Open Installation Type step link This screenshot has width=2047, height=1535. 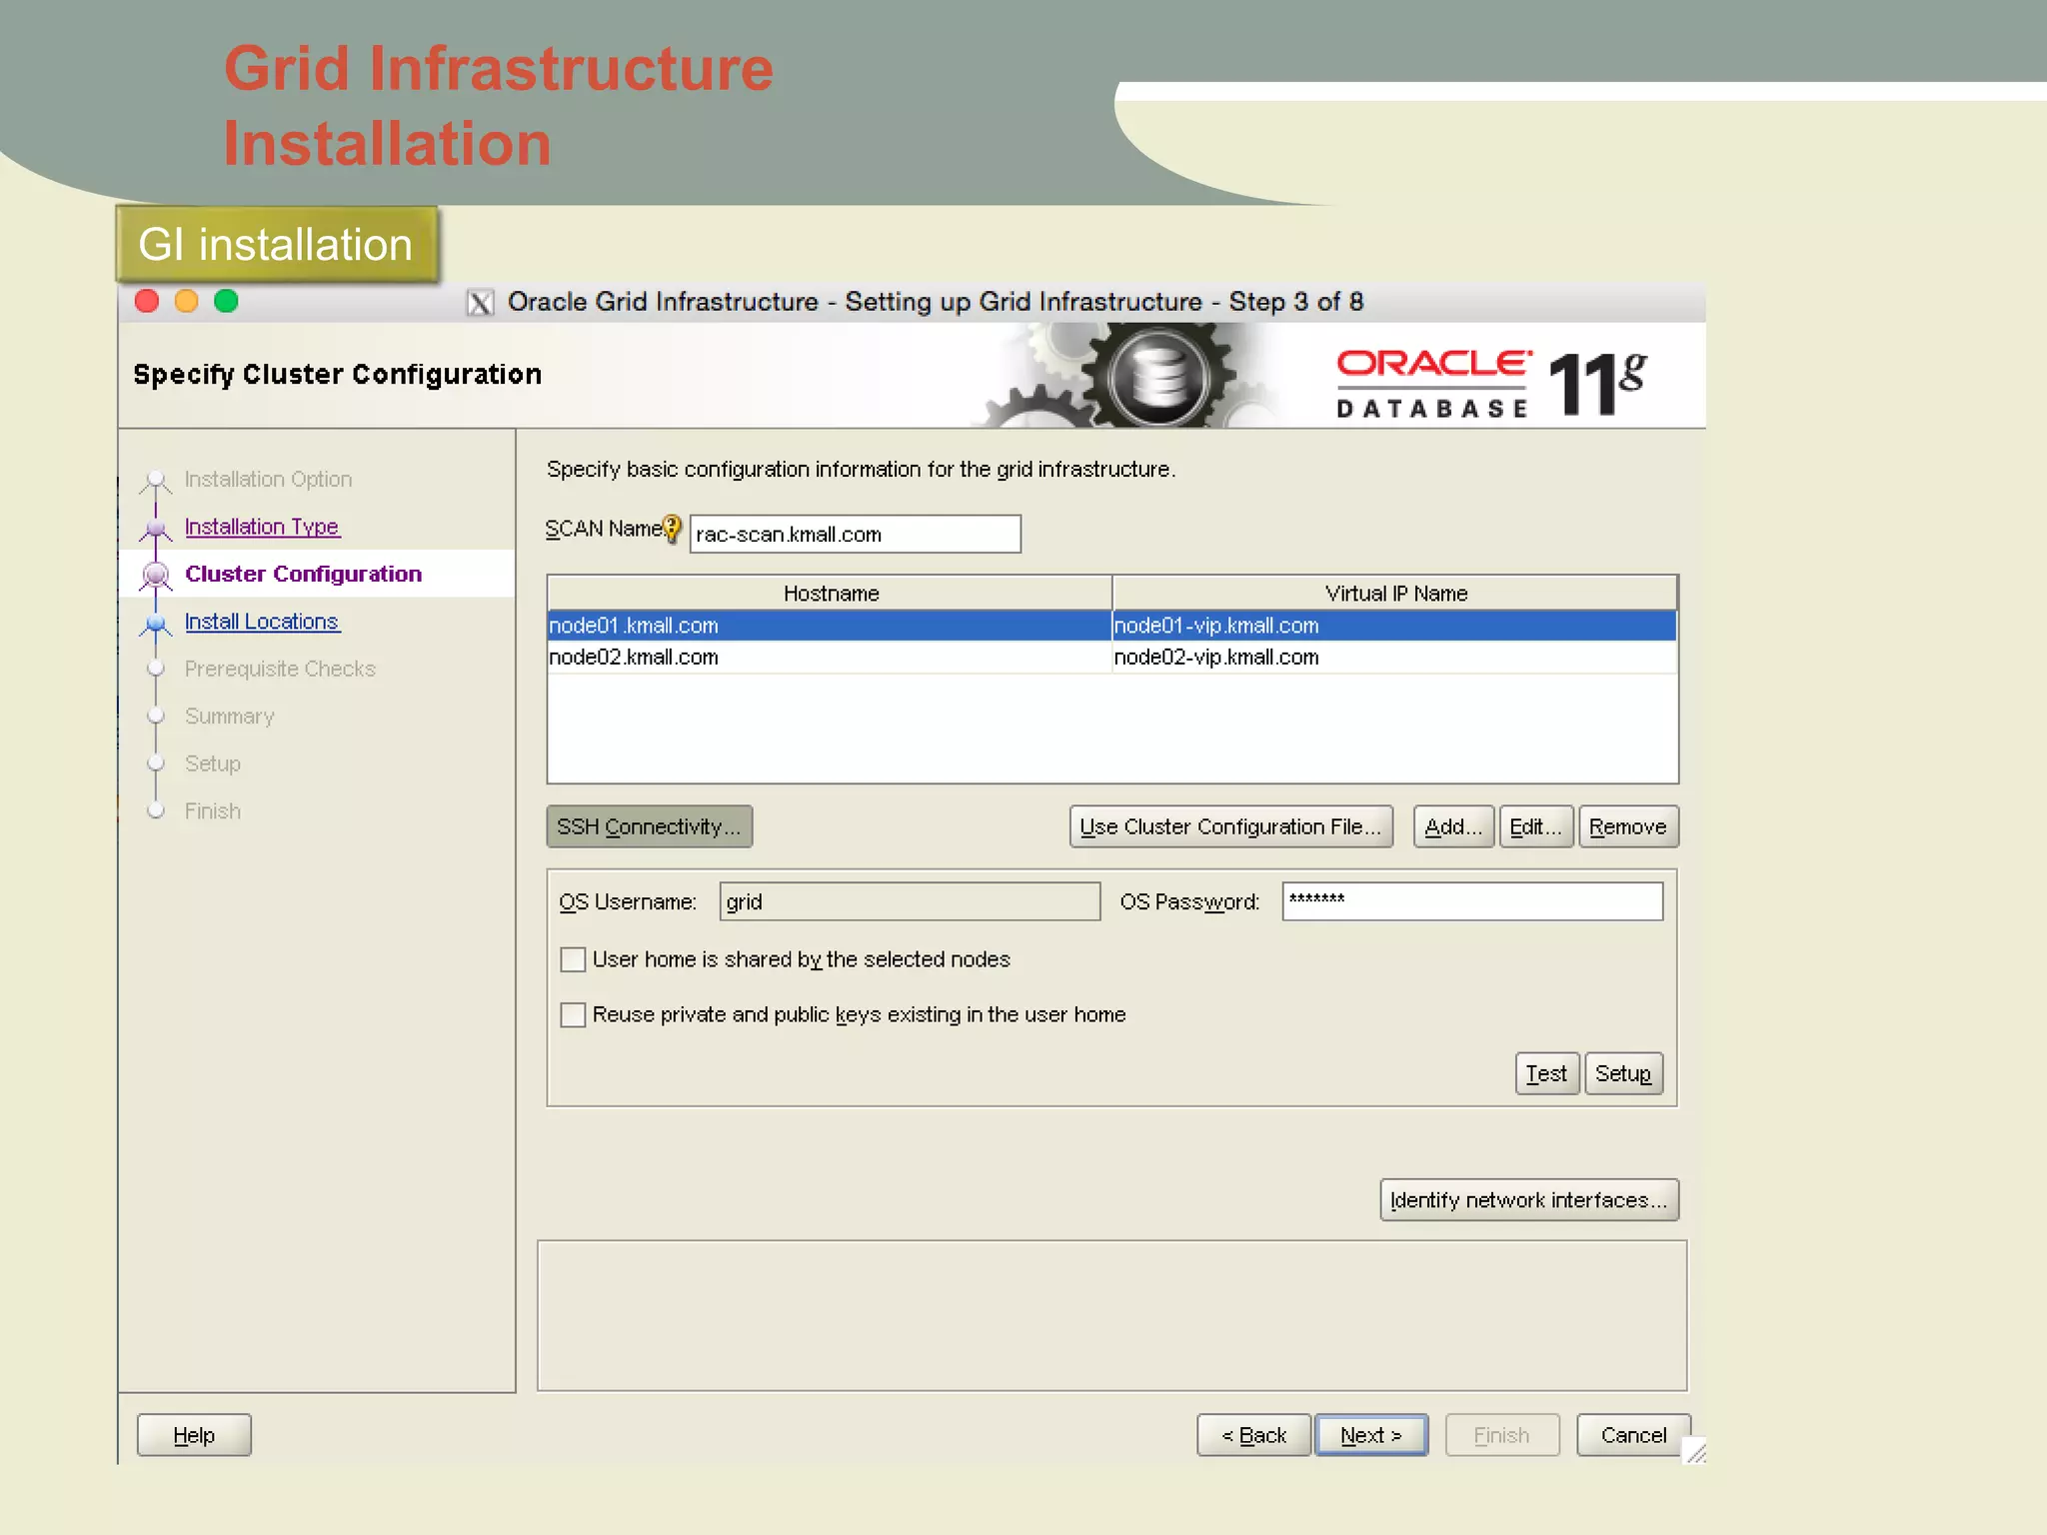click(262, 527)
